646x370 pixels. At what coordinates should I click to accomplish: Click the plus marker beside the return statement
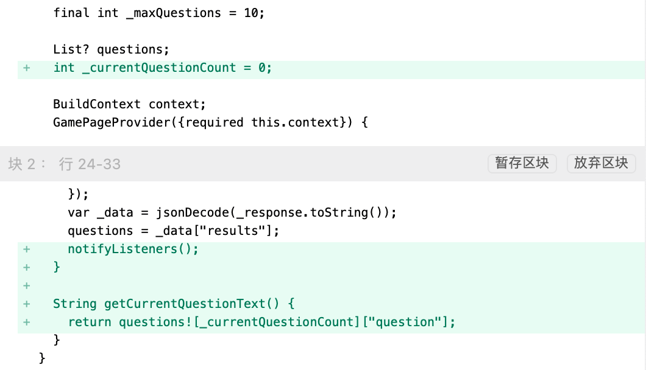point(26,322)
